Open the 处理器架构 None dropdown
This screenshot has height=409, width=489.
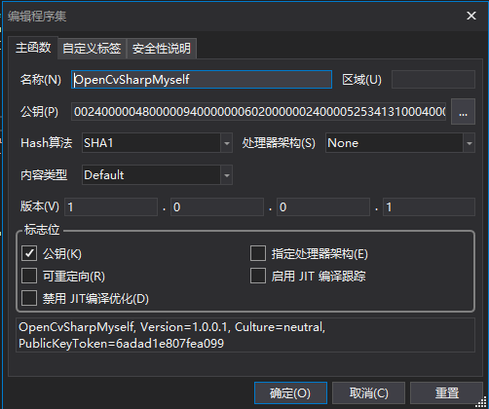[x=400, y=143]
